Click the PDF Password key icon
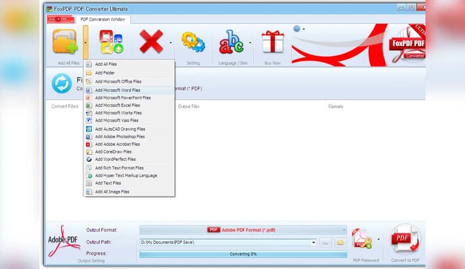 [x=362, y=239]
